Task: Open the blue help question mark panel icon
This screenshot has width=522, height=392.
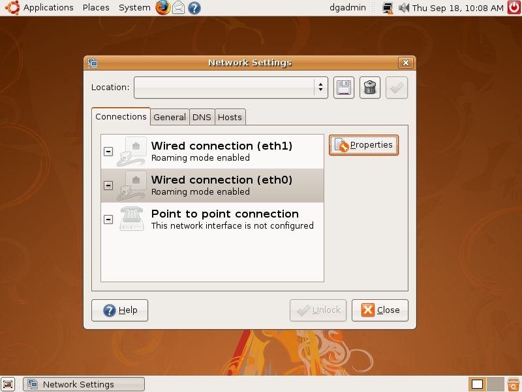Action: [194, 8]
